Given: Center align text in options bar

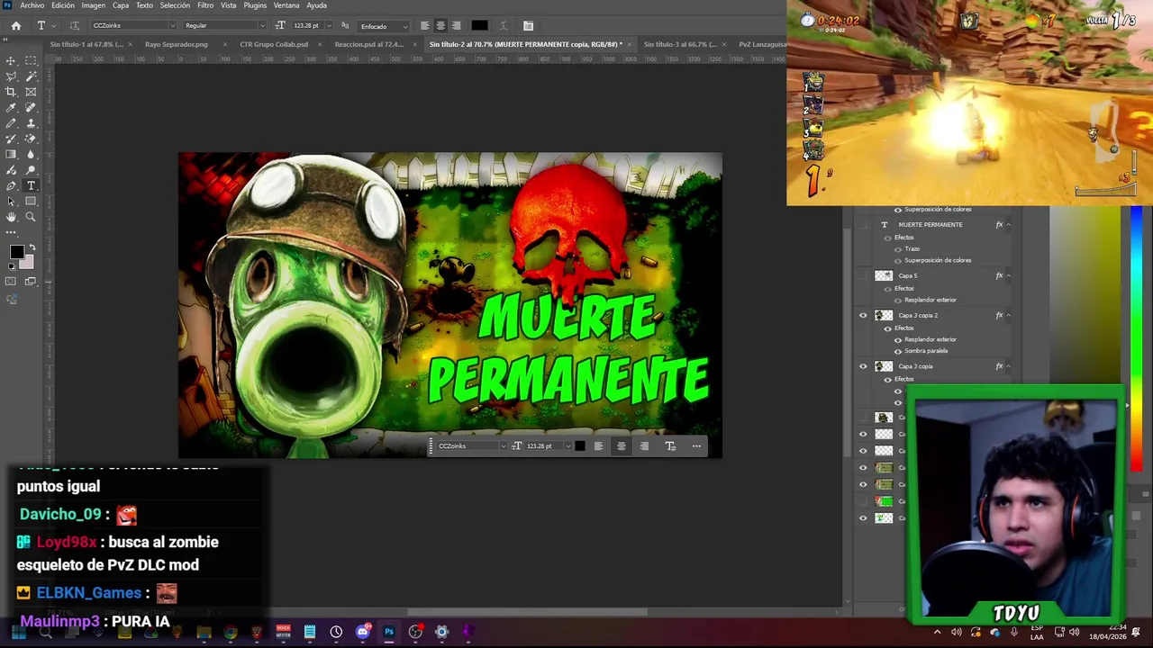Looking at the screenshot, I should pos(440,25).
